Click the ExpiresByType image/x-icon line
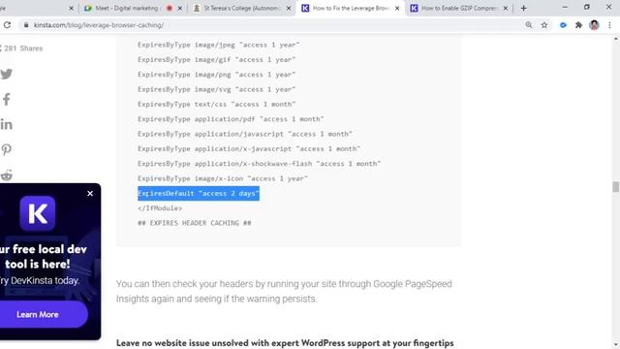Viewport: 620px width, 349px height. point(223,178)
